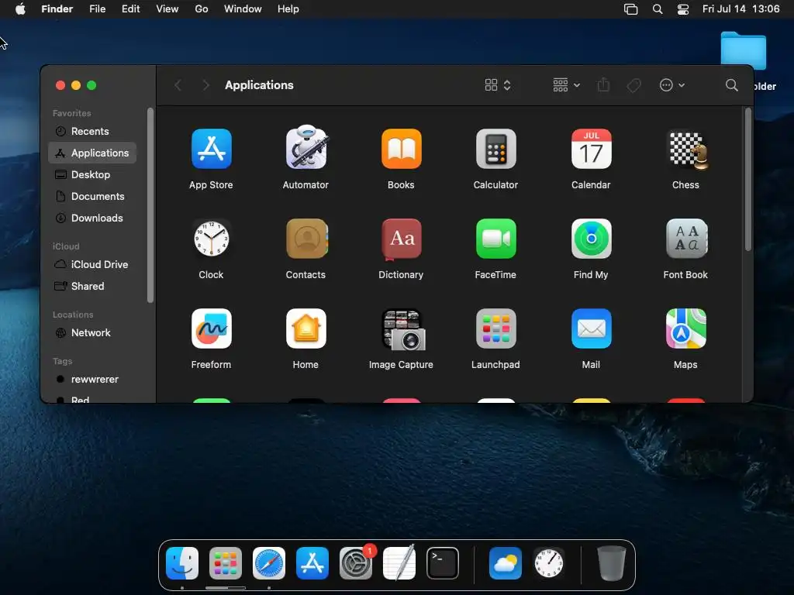Screen dimensions: 794x595
Task: Click the Edit Tags toolbar button
Action: tap(633, 85)
